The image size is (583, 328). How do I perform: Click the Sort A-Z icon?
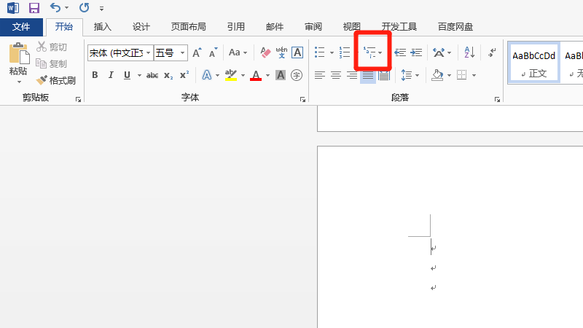click(x=469, y=52)
